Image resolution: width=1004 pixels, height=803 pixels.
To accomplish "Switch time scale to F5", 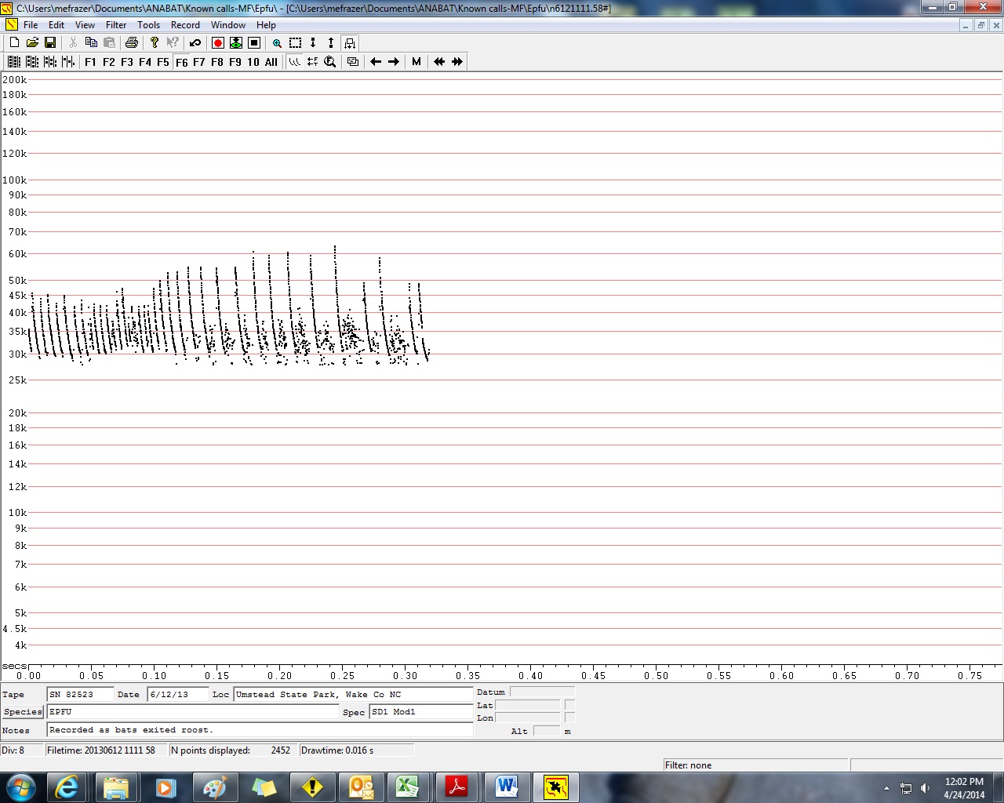I will click(163, 62).
